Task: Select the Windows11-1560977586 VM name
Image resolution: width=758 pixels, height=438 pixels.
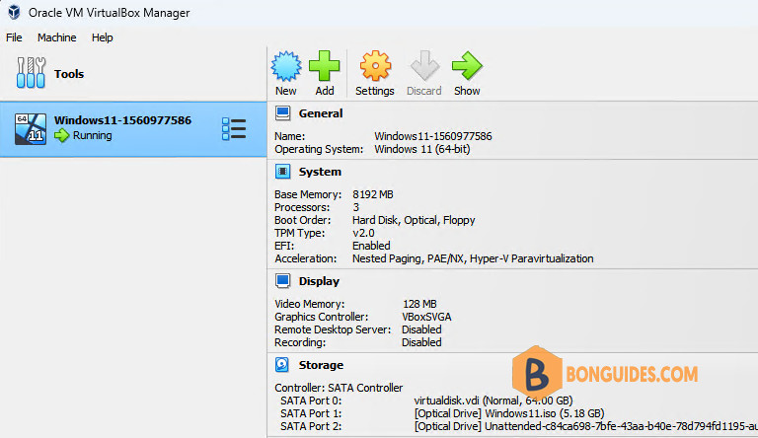Action: [x=122, y=120]
